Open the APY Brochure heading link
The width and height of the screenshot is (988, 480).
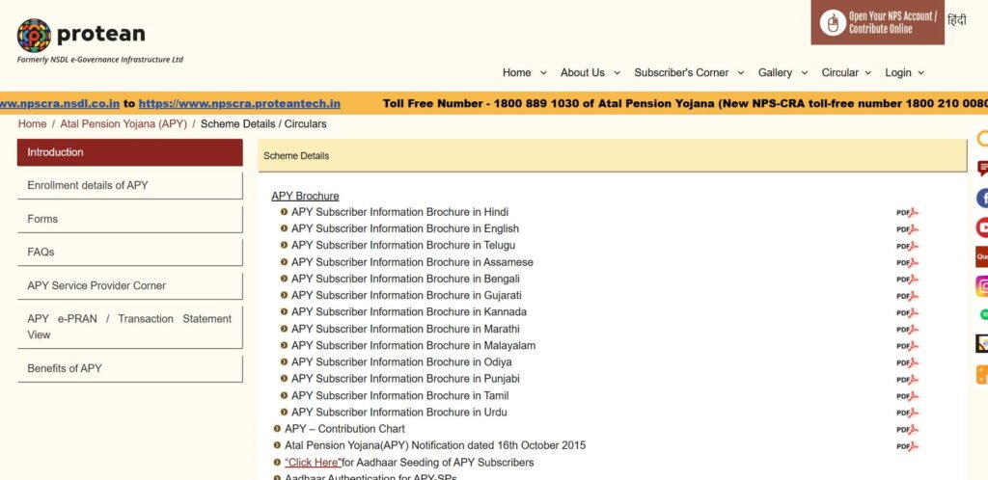(x=305, y=197)
